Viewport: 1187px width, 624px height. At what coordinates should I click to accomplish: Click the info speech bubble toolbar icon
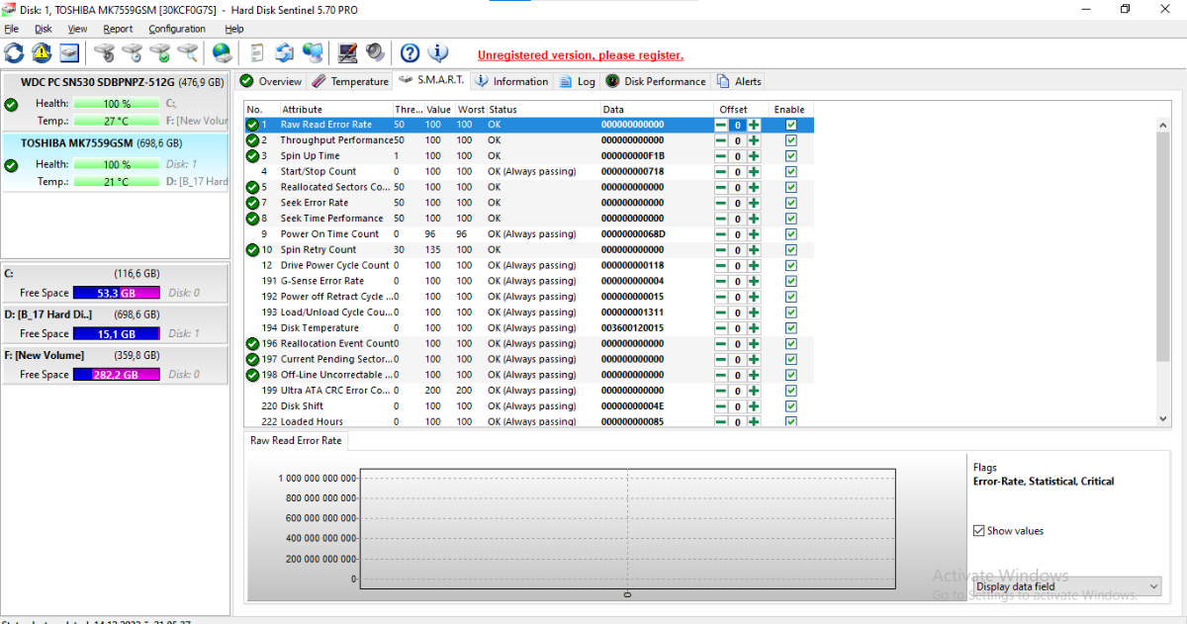(437, 52)
